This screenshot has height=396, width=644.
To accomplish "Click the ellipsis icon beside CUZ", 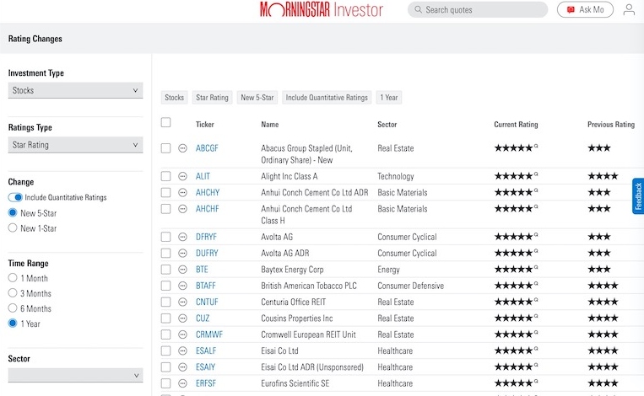I will pos(182,318).
